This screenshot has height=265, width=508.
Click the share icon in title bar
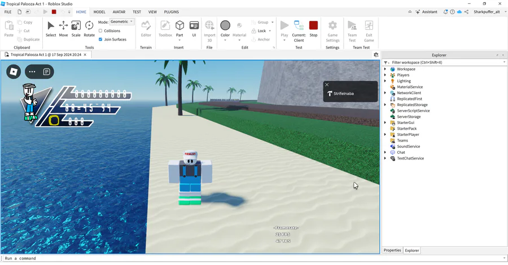(466, 12)
